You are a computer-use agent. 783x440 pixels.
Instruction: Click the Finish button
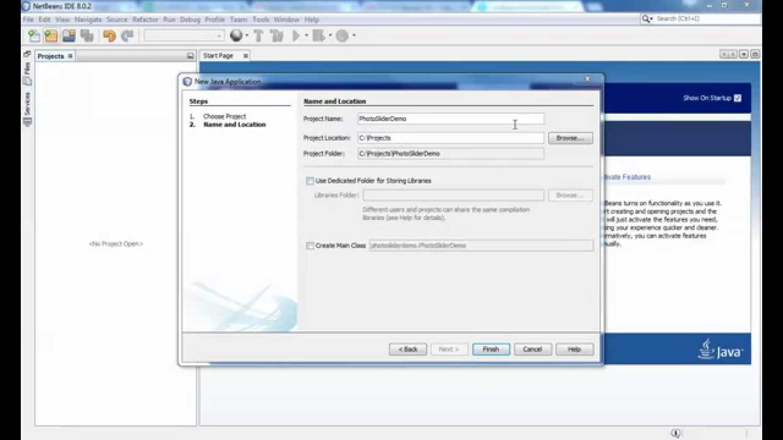491,350
